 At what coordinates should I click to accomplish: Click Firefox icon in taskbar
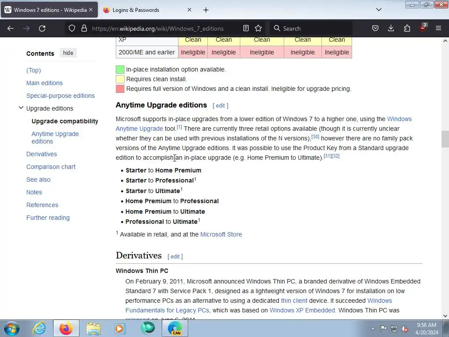pos(66,328)
